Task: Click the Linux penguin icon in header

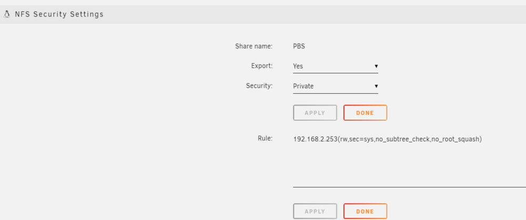Action: (7, 14)
